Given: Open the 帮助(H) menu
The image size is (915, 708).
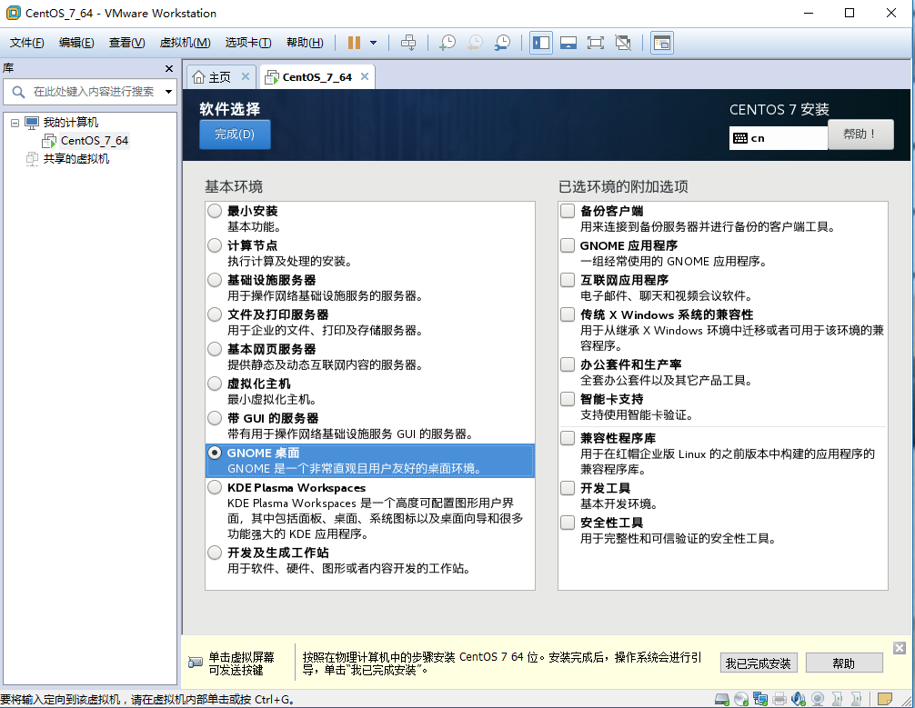Looking at the screenshot, I should point(305,43).
